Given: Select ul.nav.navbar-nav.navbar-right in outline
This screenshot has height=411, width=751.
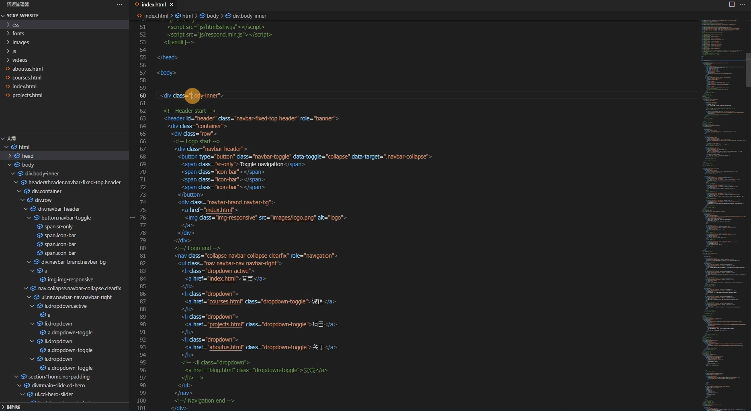Looking at the screenshot, I should pos(76,297).
